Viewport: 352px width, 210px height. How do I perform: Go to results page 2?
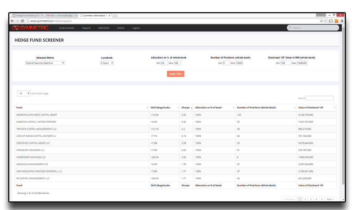coord(305,199)
